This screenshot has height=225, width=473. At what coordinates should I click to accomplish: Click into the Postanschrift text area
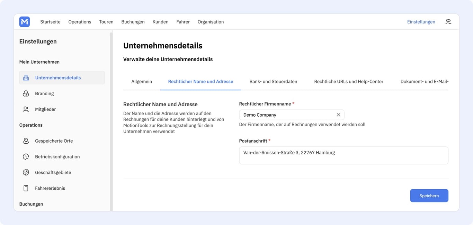[343, 155]
